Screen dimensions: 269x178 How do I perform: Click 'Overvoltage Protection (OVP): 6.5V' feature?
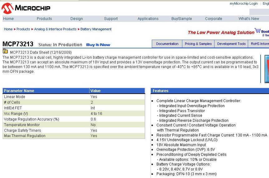(x=186, y=150)
